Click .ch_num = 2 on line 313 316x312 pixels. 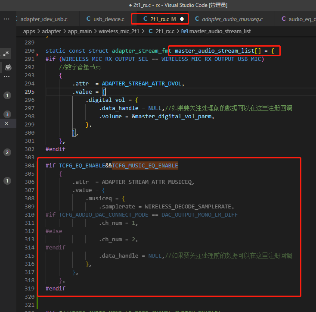[117, 240]
